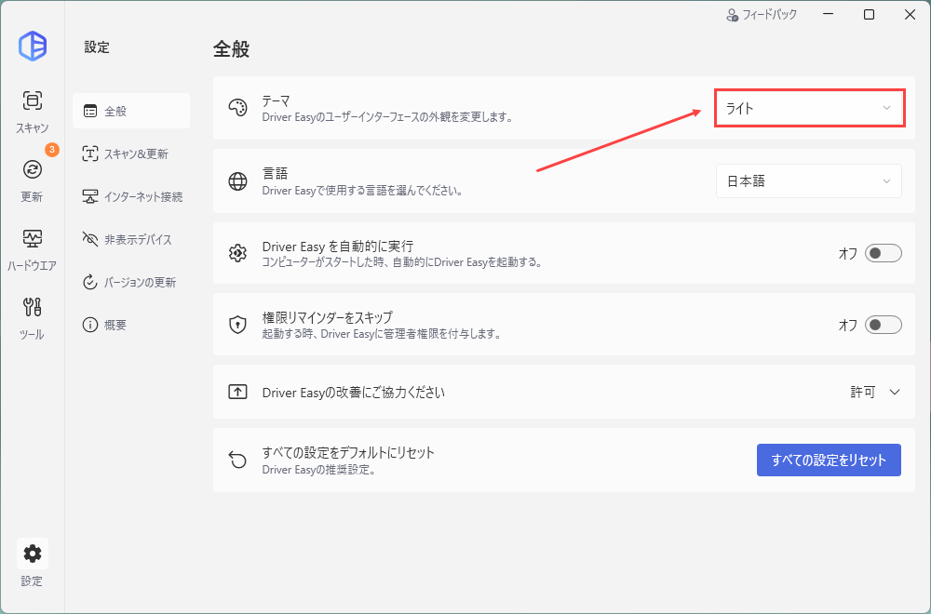Screen dimensions: 931x614
Task: Click the フィードバック feedback icon
Action: click(732, 15)
